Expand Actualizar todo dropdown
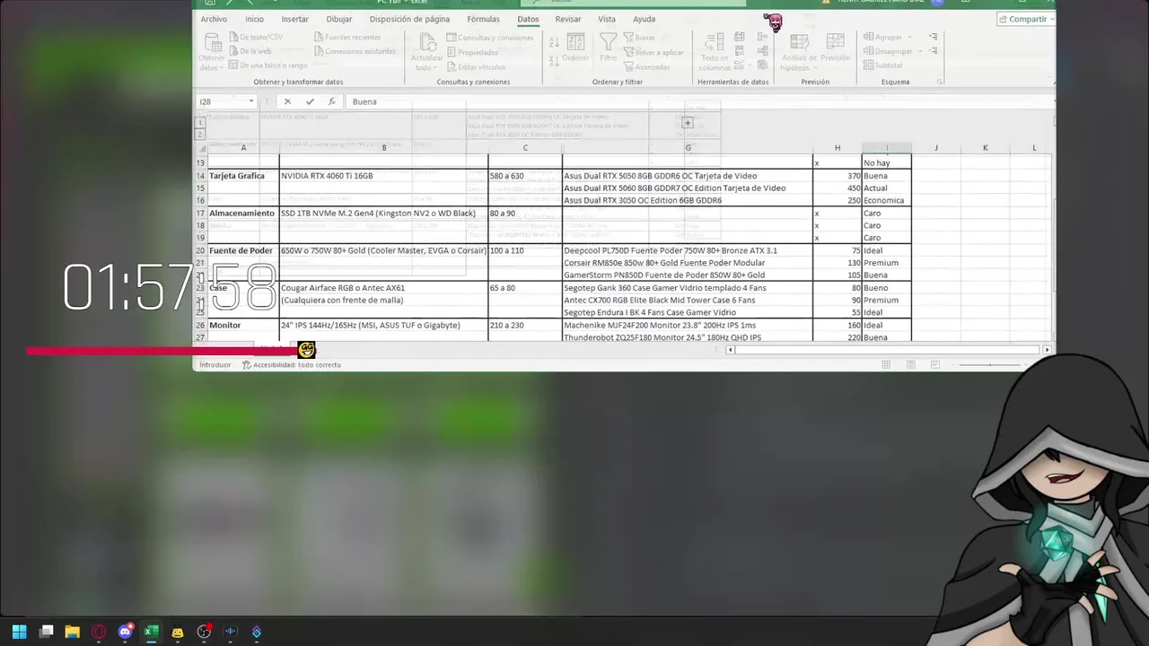This screenshot has height=646, width=1149. (434, 68)
